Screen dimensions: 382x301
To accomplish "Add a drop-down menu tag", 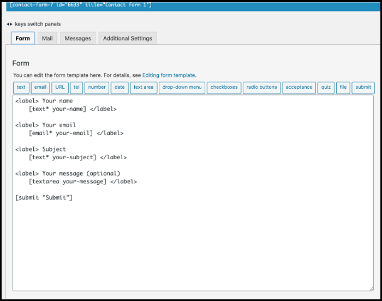I will click(x=182, y=87).
